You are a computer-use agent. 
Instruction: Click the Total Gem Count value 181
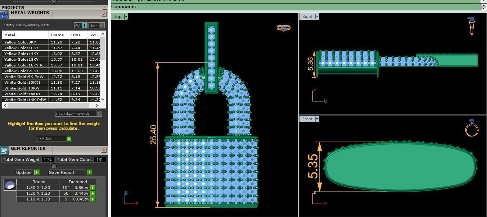point(100,160)
